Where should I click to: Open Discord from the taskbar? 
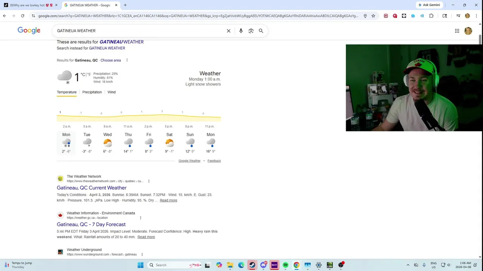click(263, 265)
